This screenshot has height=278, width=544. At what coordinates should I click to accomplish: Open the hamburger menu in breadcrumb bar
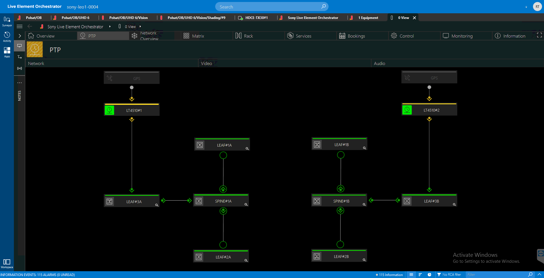pyautogui.click(x=20, y=27)
